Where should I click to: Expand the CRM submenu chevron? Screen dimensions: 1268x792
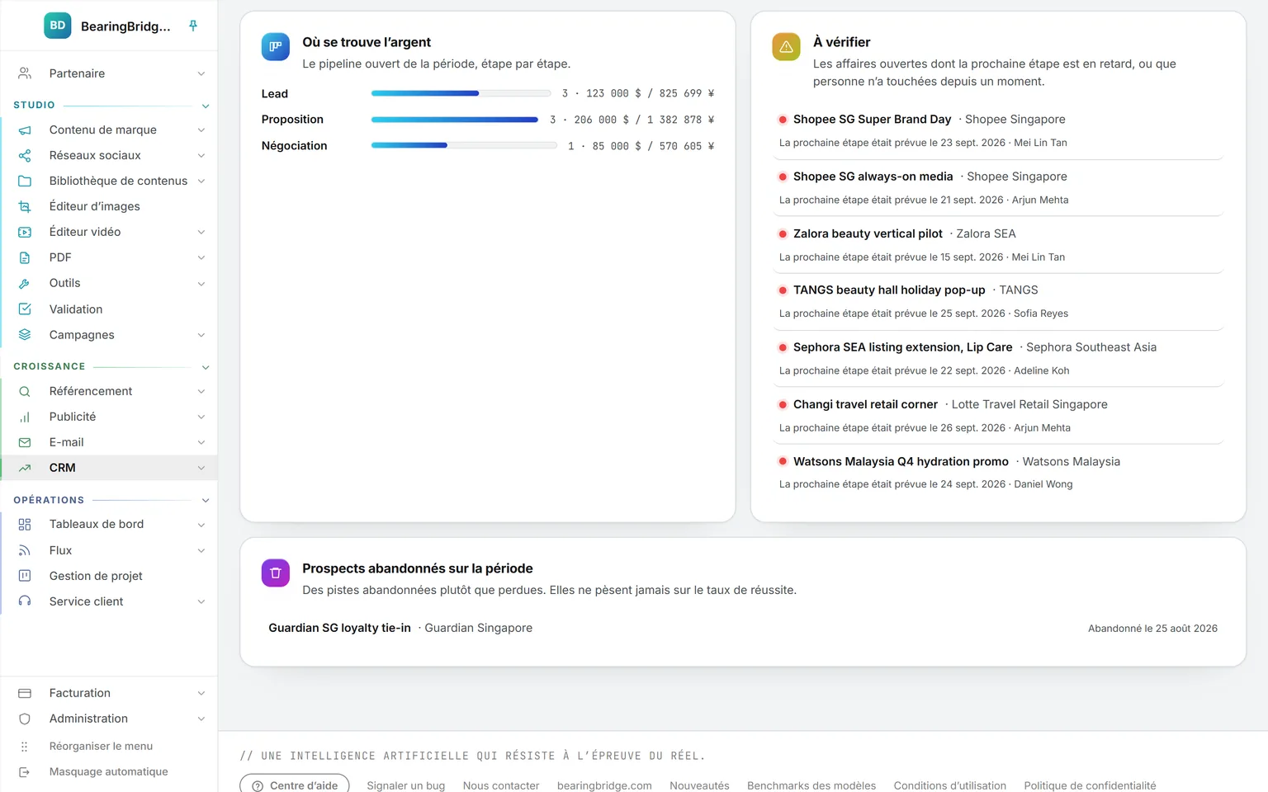point(201,468)
